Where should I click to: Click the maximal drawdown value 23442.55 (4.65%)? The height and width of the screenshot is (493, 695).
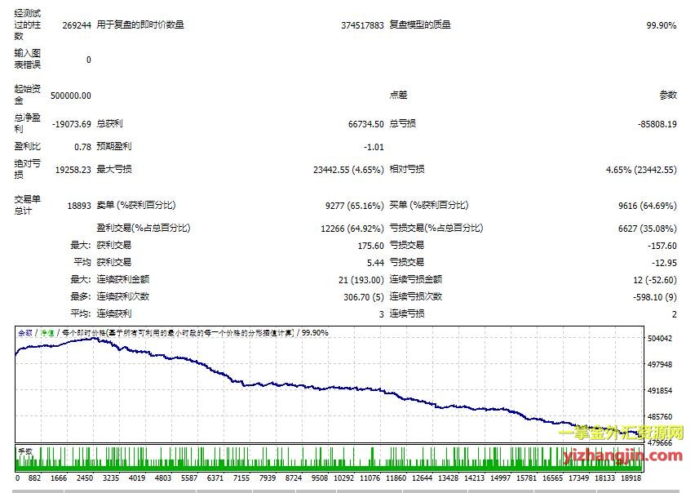(x=348, y=170)
